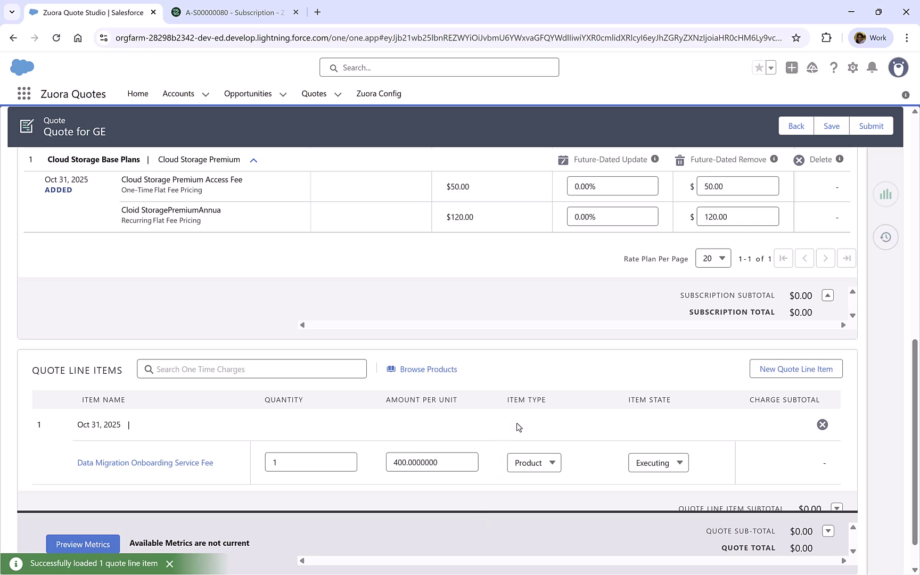
Task: Switch to the Zuora Config tab
Action: point(379,94)
